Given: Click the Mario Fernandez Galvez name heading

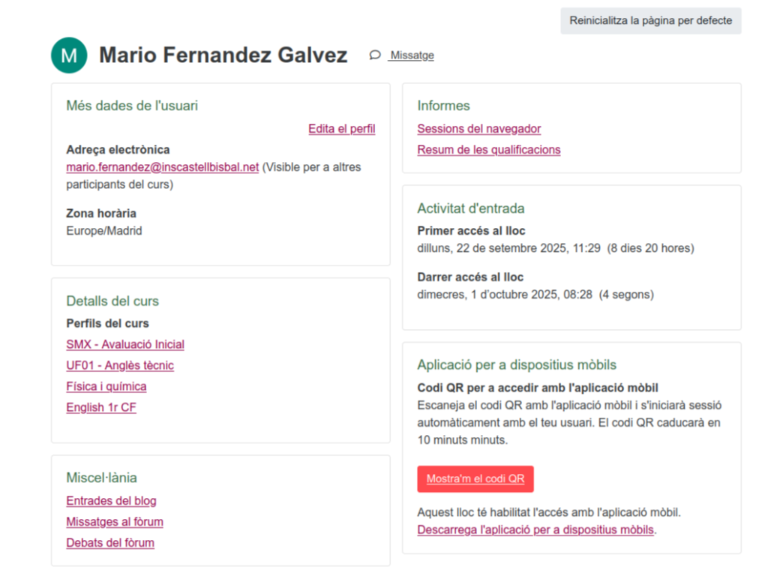Looking at the screenshot, I should 223,55.
